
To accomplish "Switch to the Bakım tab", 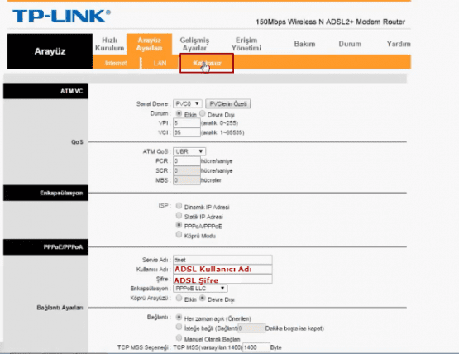I will coord(304,44).
